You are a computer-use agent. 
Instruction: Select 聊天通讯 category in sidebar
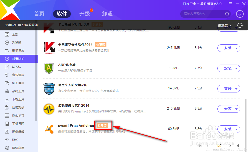(x=19, y=83)
